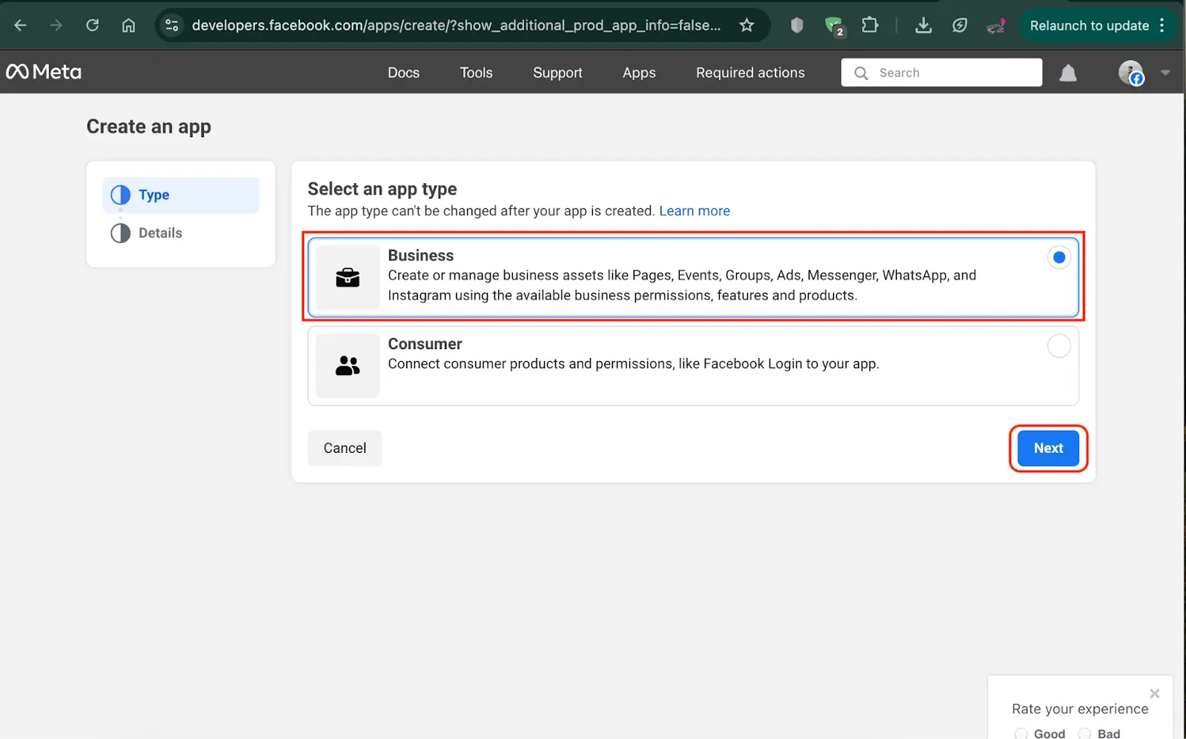Go to Required actions
The height and width of the screenshot is (739, 1186).
pyautogui.click(x=750, y=73)
